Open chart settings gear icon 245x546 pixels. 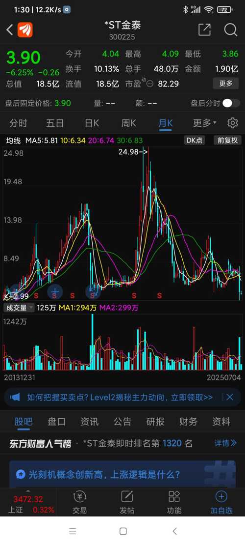tap(233, 123)
